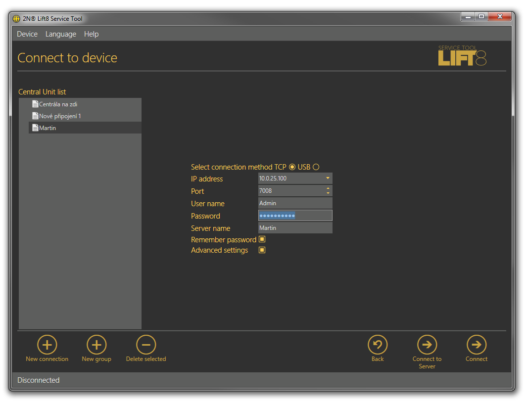Decrease the Port number with down arrow
The height and width of the screenshot is (401, 527).
click(328, 193)
